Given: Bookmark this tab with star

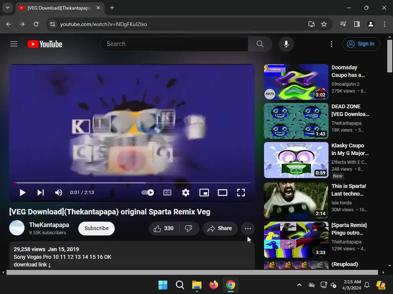Looking at the screenshot, I should [x=324, y=24].
